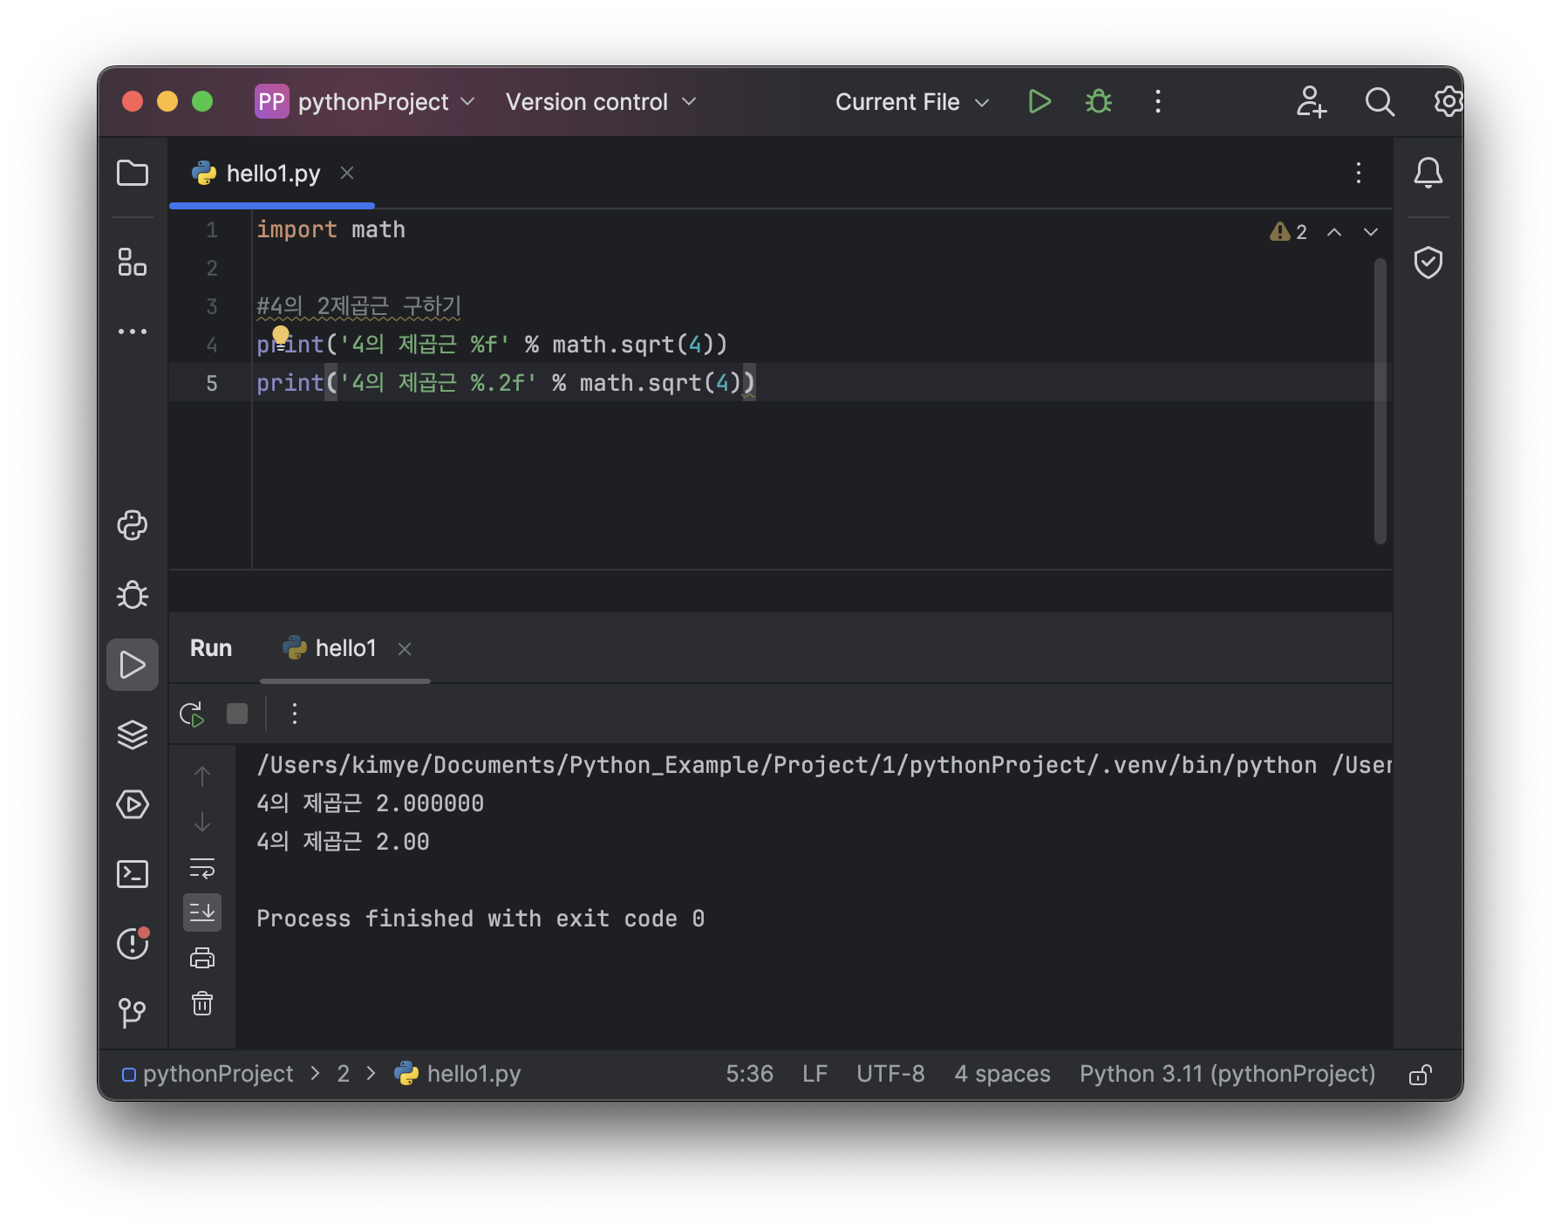Viewport: 1561px width, 1230px height.
Task: Rerun hello1 in Run panel
Action: (x=192, y=714)
